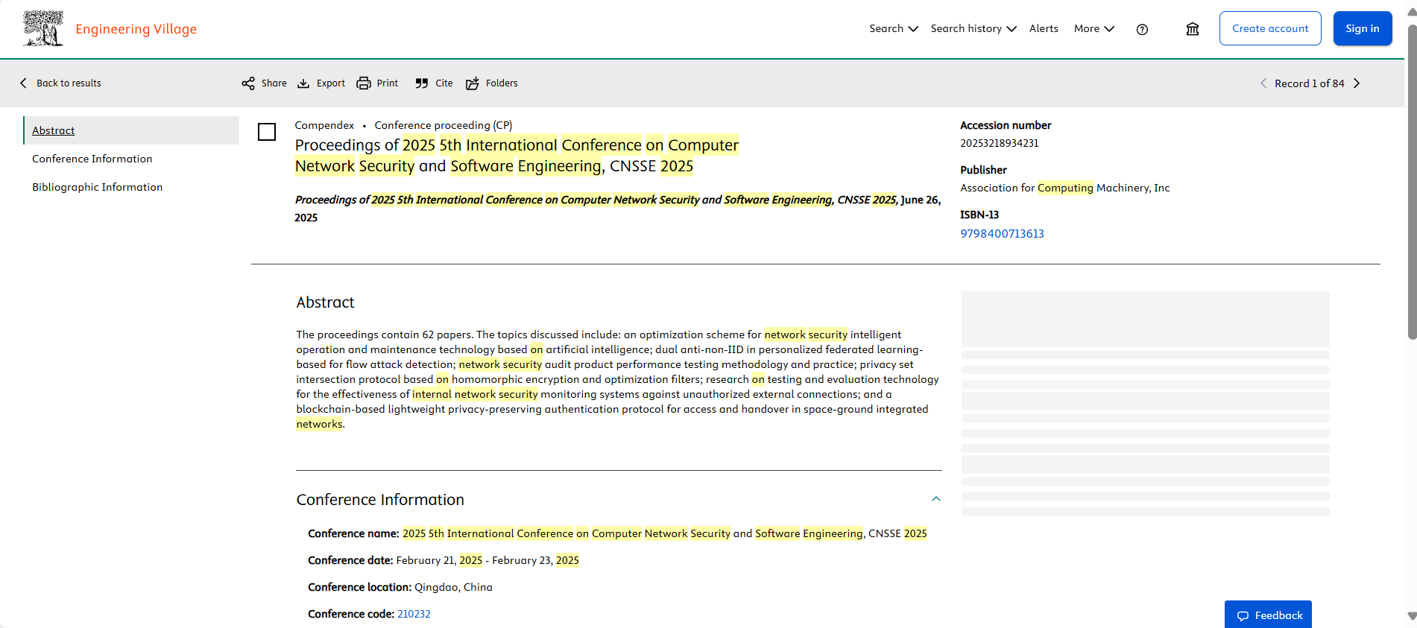The width and height of the screenshot is (1417, 628).
Task: Click the Sign in button
Action: [x=1363, y=28]
